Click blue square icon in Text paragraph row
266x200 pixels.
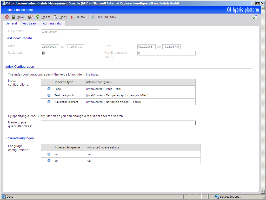point(49,95)
